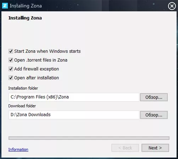Open the Information link
Image resolution: width=178 pixels, height=159 pixels.
pos(18,149)
